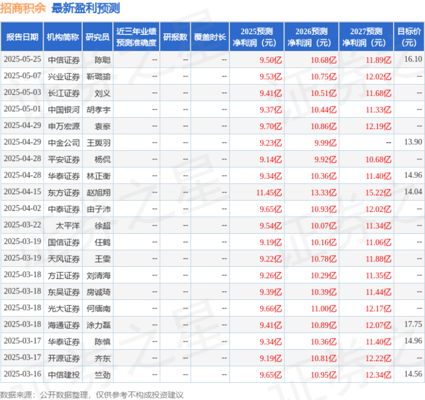The width and height of the screenshot is (425, 400).
Task: Select the date cell 2025-05-07
Action: [x=22, y=76]
